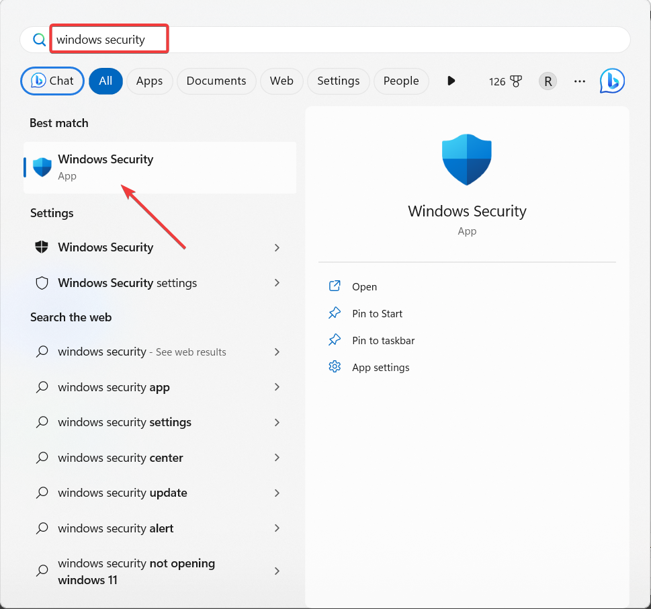
Task: Select 'windows security update' web suggestion
Action: 160,493
